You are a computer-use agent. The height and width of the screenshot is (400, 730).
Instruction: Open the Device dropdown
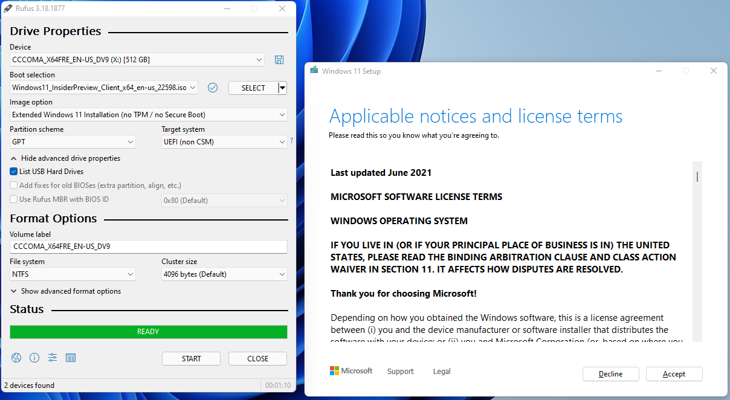click(138, 60)
